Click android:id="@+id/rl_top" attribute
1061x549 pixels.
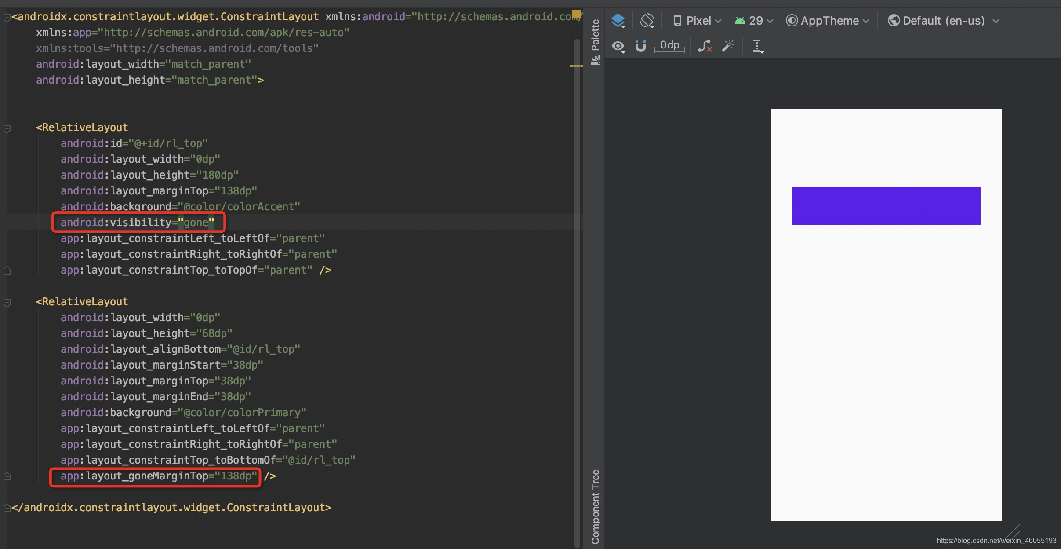tap(134, 143)
